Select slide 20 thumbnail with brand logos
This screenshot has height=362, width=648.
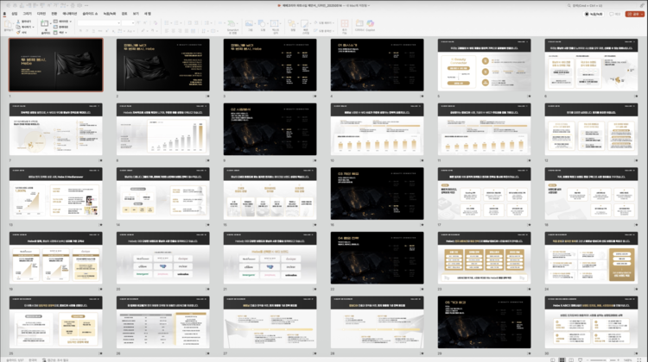click(162, 258)
